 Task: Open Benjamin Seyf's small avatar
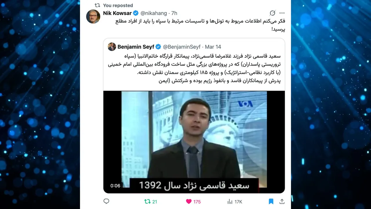[x=112, y=47]
